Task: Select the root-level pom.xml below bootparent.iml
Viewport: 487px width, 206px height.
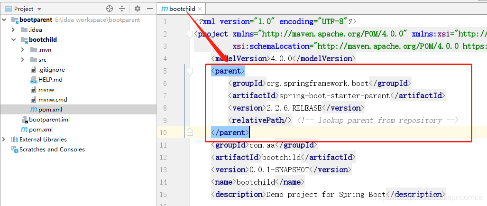Action: click(41, 129)
